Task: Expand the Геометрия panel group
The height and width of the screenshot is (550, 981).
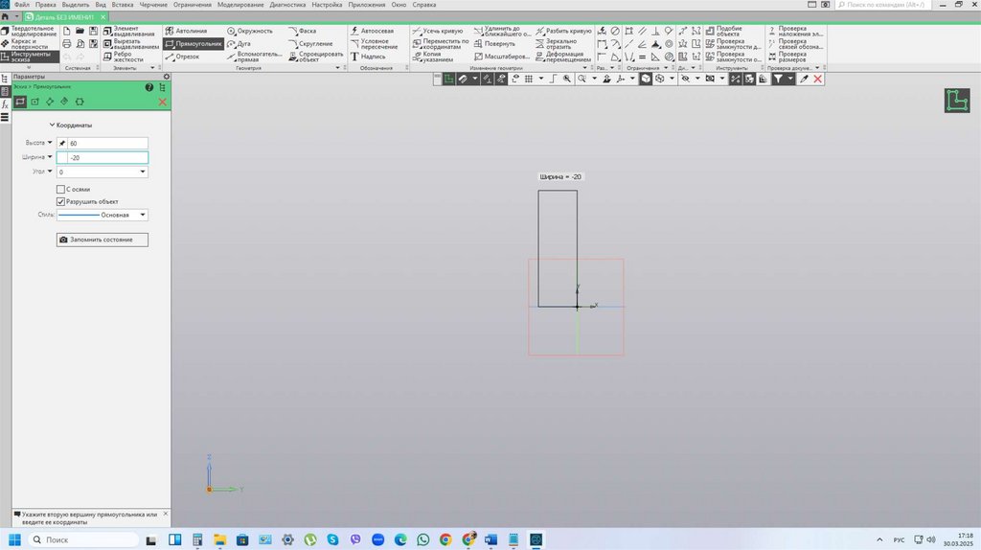Action: [338, 68]
